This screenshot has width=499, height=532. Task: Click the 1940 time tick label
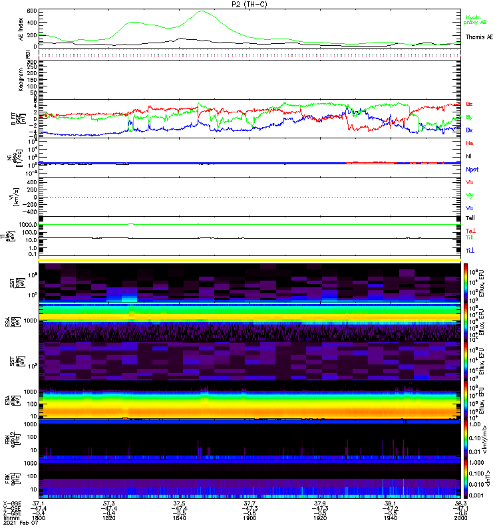click(391, 518)
